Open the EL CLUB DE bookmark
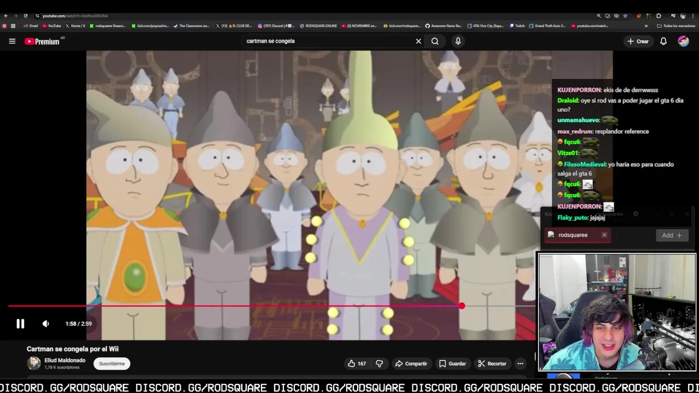The height and width of the screenshot is (393, 699). click(233, 26)
